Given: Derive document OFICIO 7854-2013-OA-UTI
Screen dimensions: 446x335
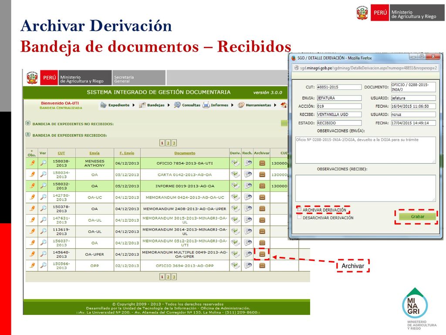Looking at the screenshot, I should click(235, 163).
